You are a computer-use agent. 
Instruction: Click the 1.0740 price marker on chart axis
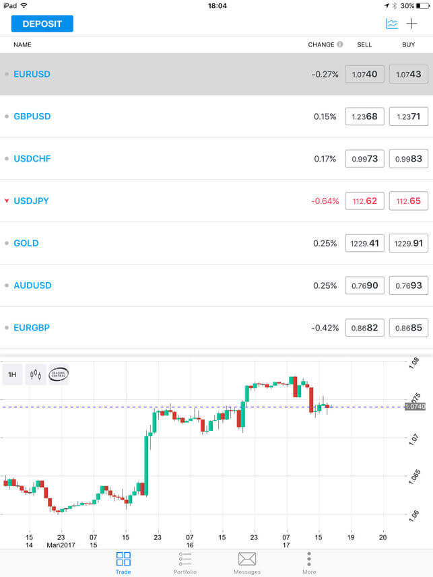click(416, 407)
